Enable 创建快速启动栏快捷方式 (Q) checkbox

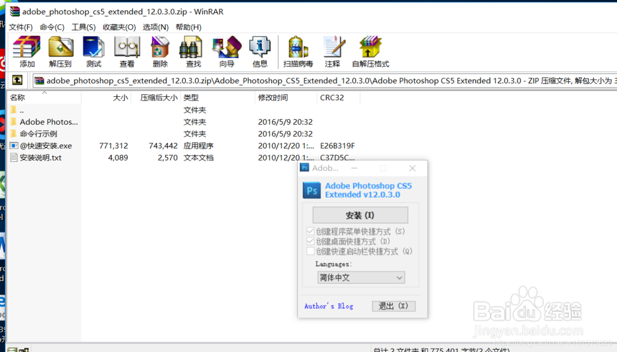tap(310, 251)
